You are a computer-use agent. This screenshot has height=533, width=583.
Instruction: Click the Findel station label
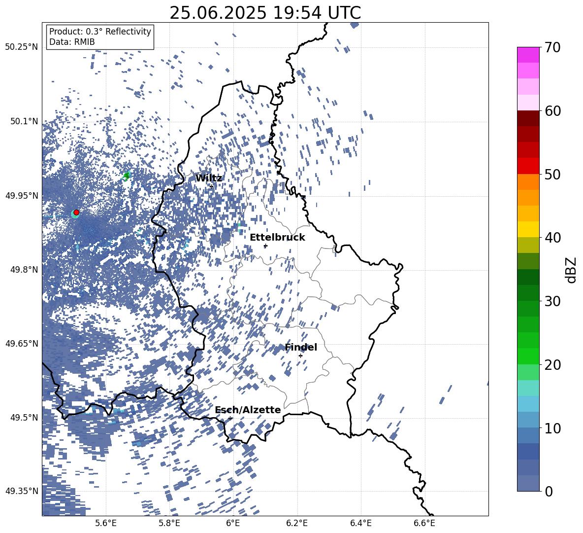click(301, 347)
